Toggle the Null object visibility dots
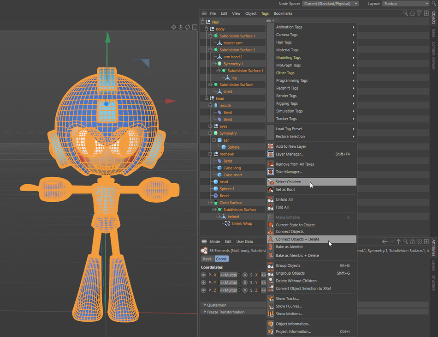This screenshot has width=438, height=337. click(273, 21)
